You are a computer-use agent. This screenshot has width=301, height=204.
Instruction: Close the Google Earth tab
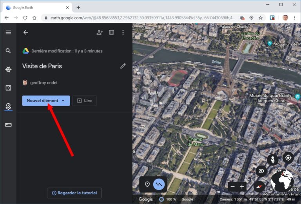coord(67,7)
